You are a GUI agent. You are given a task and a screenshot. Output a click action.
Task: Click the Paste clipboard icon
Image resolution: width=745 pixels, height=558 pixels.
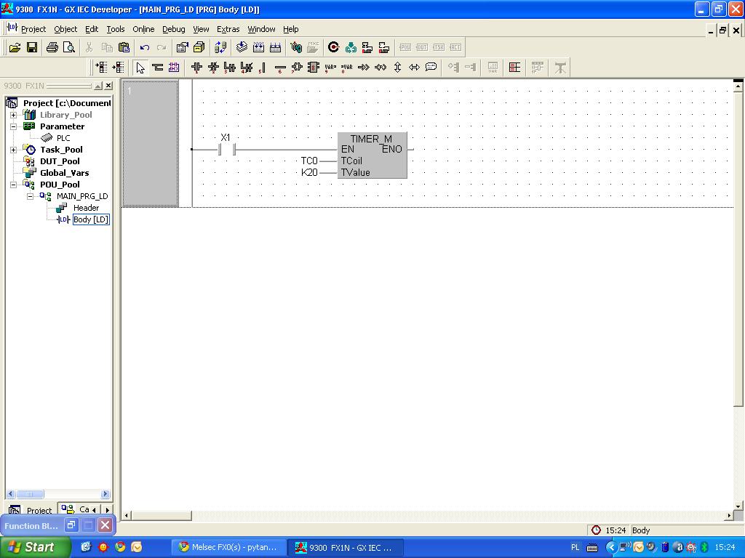click(x=124, y=47)
